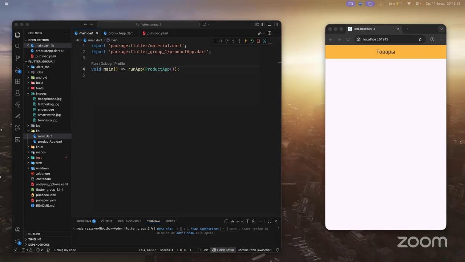The height and width of the screenshot is (262, 465).
Task: Close the terminal panel
Action: tap(276, 221)
